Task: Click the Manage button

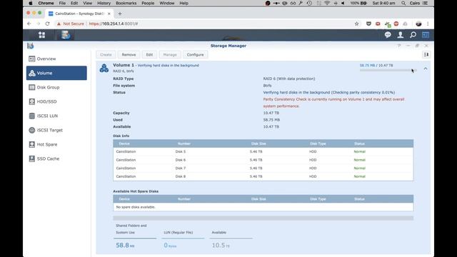Action: [x=170, y=55]
